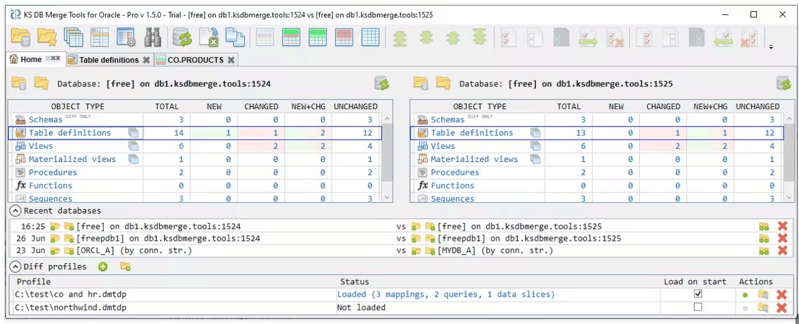The image size is (799, 324).
Task: Close the CO.PRODUCTS tab
Action: (x=231, y=60)
